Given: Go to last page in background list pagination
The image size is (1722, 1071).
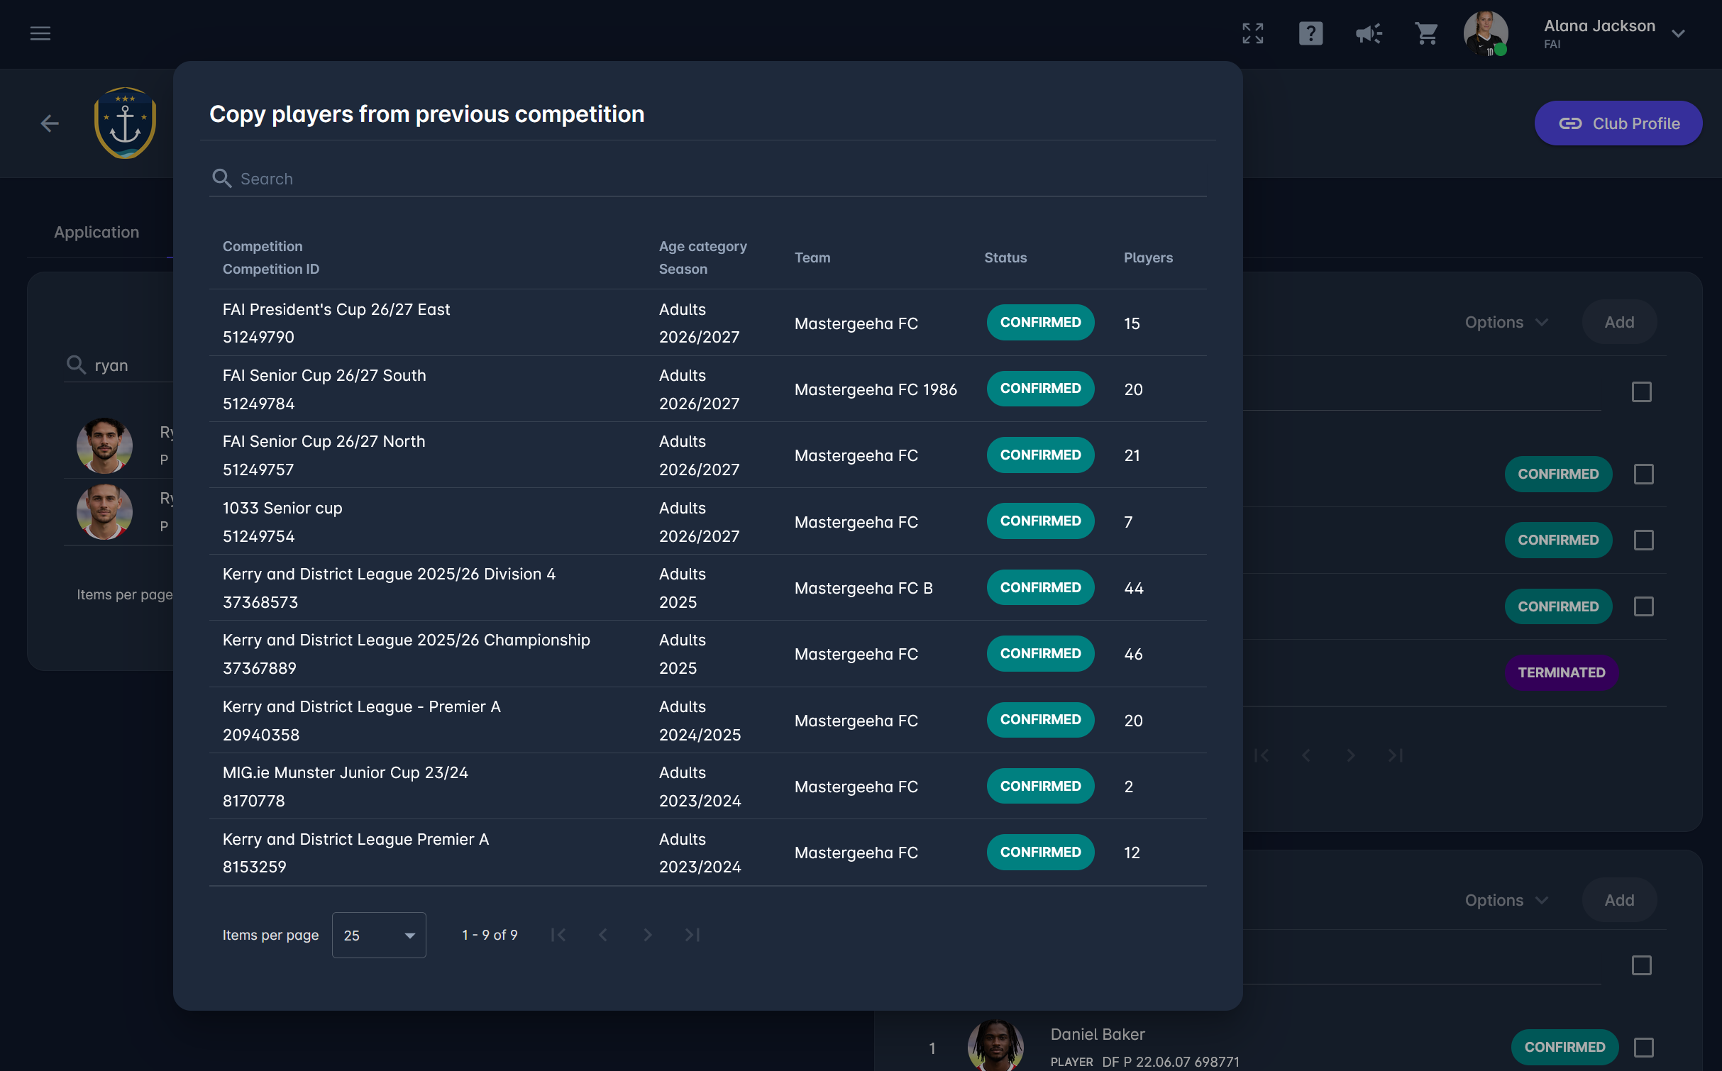Looking at the screenshot, I should pyautogui.click(x=1395, y=755).
